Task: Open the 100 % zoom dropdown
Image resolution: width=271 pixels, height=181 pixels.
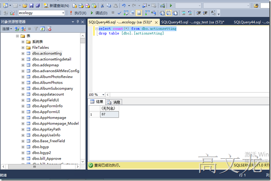Action: coord(103,95)
